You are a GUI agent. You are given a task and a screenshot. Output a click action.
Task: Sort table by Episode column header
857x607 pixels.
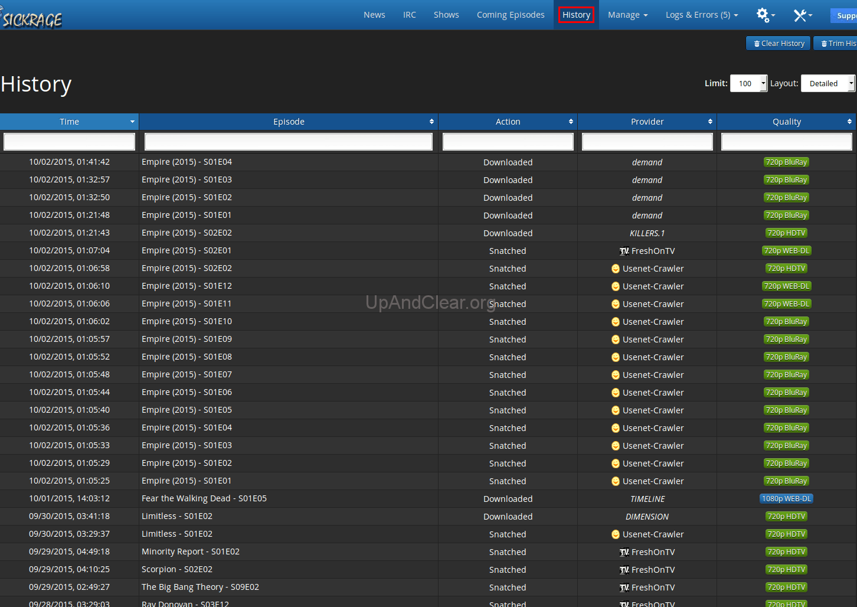tap(289, 122)
